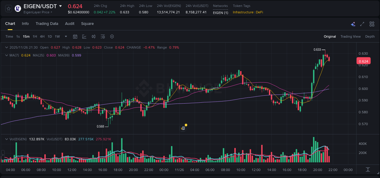
Task: Launch the AI assistant icon
Action: (353, 24)
